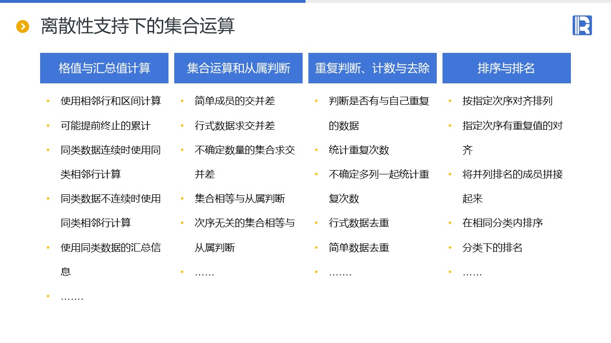
Task: Click the continuation line 起来 in the fourth column
Action: (473, 199)
